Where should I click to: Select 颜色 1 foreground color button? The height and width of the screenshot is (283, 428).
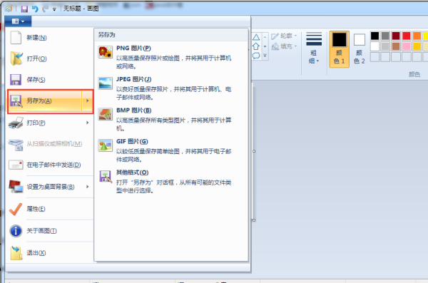[x=340, y=49]
